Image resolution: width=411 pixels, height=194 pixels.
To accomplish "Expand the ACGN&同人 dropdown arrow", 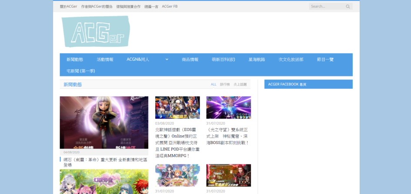I will pyautogui.click(x=167, y=60).
